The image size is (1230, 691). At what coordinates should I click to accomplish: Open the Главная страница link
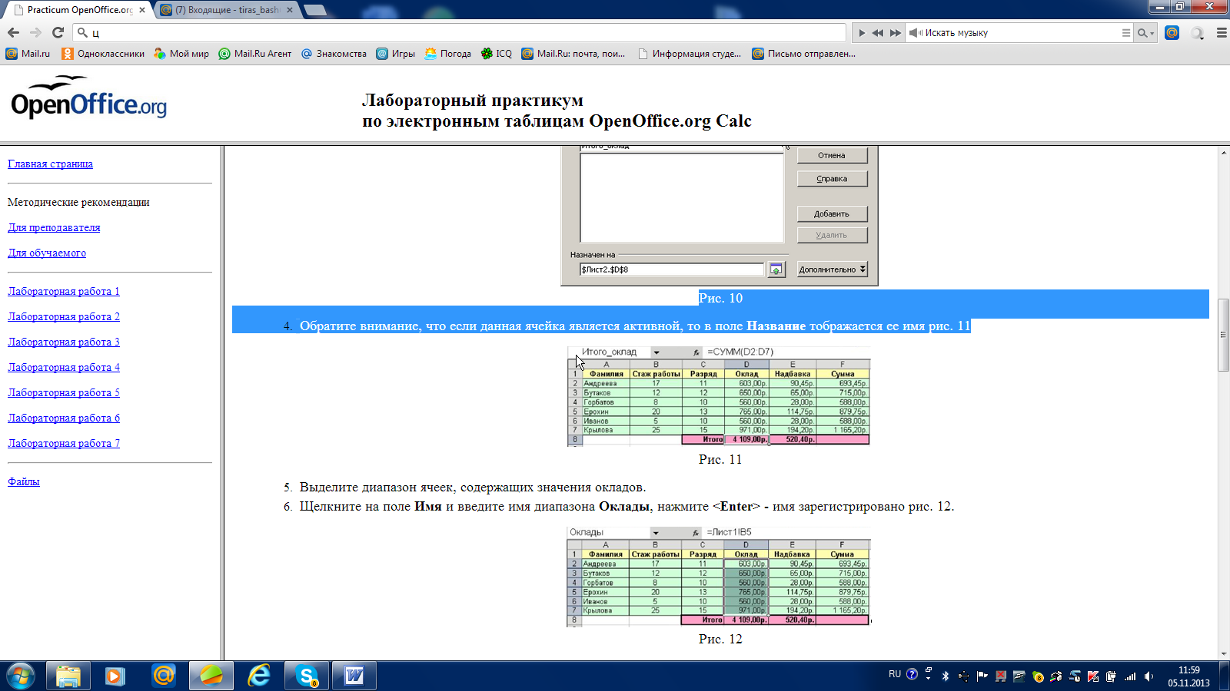[50, 164]
